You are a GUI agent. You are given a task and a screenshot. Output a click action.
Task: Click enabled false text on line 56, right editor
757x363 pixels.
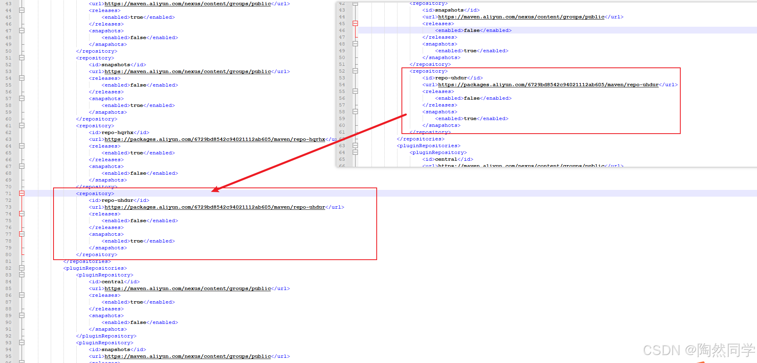[473, 98]
